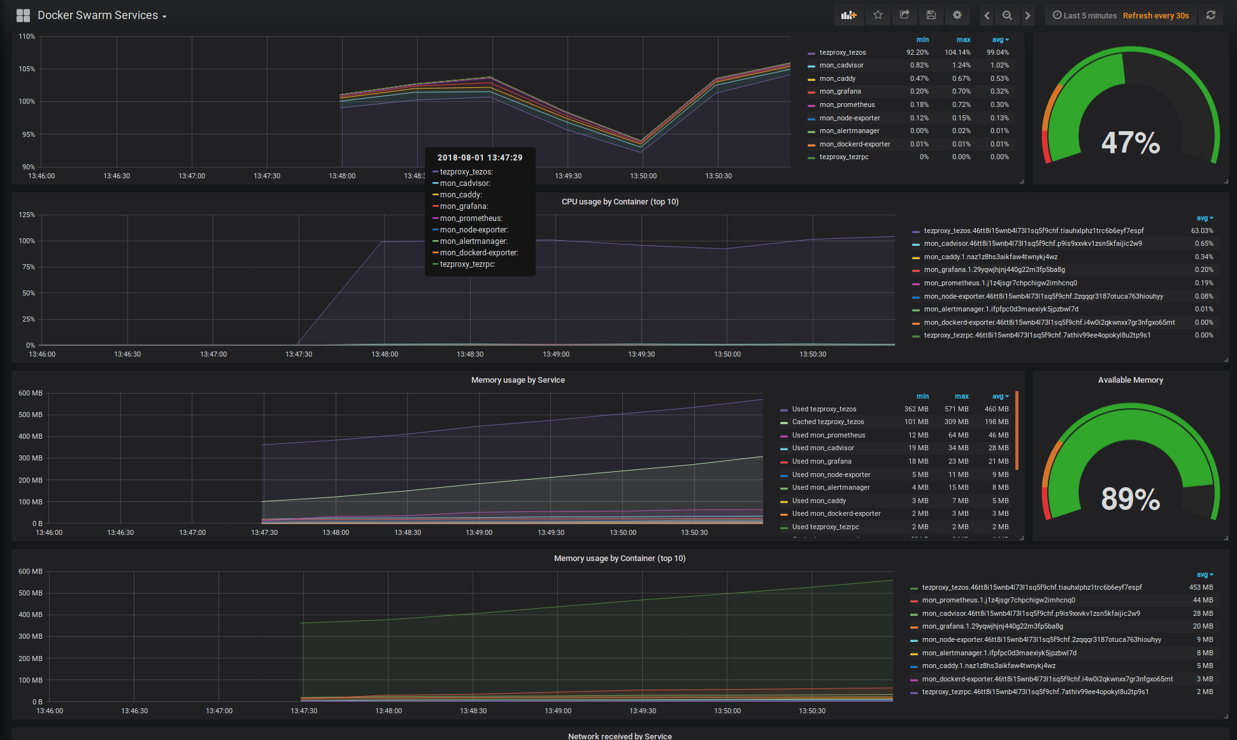This screenshot has width=1237, height=740.
Task: Star this dashboard
Action: [878, 15]
